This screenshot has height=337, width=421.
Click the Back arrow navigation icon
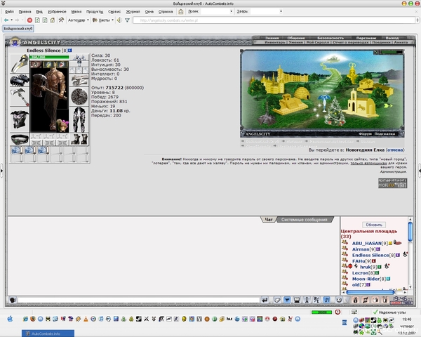(x=6, y=20)
